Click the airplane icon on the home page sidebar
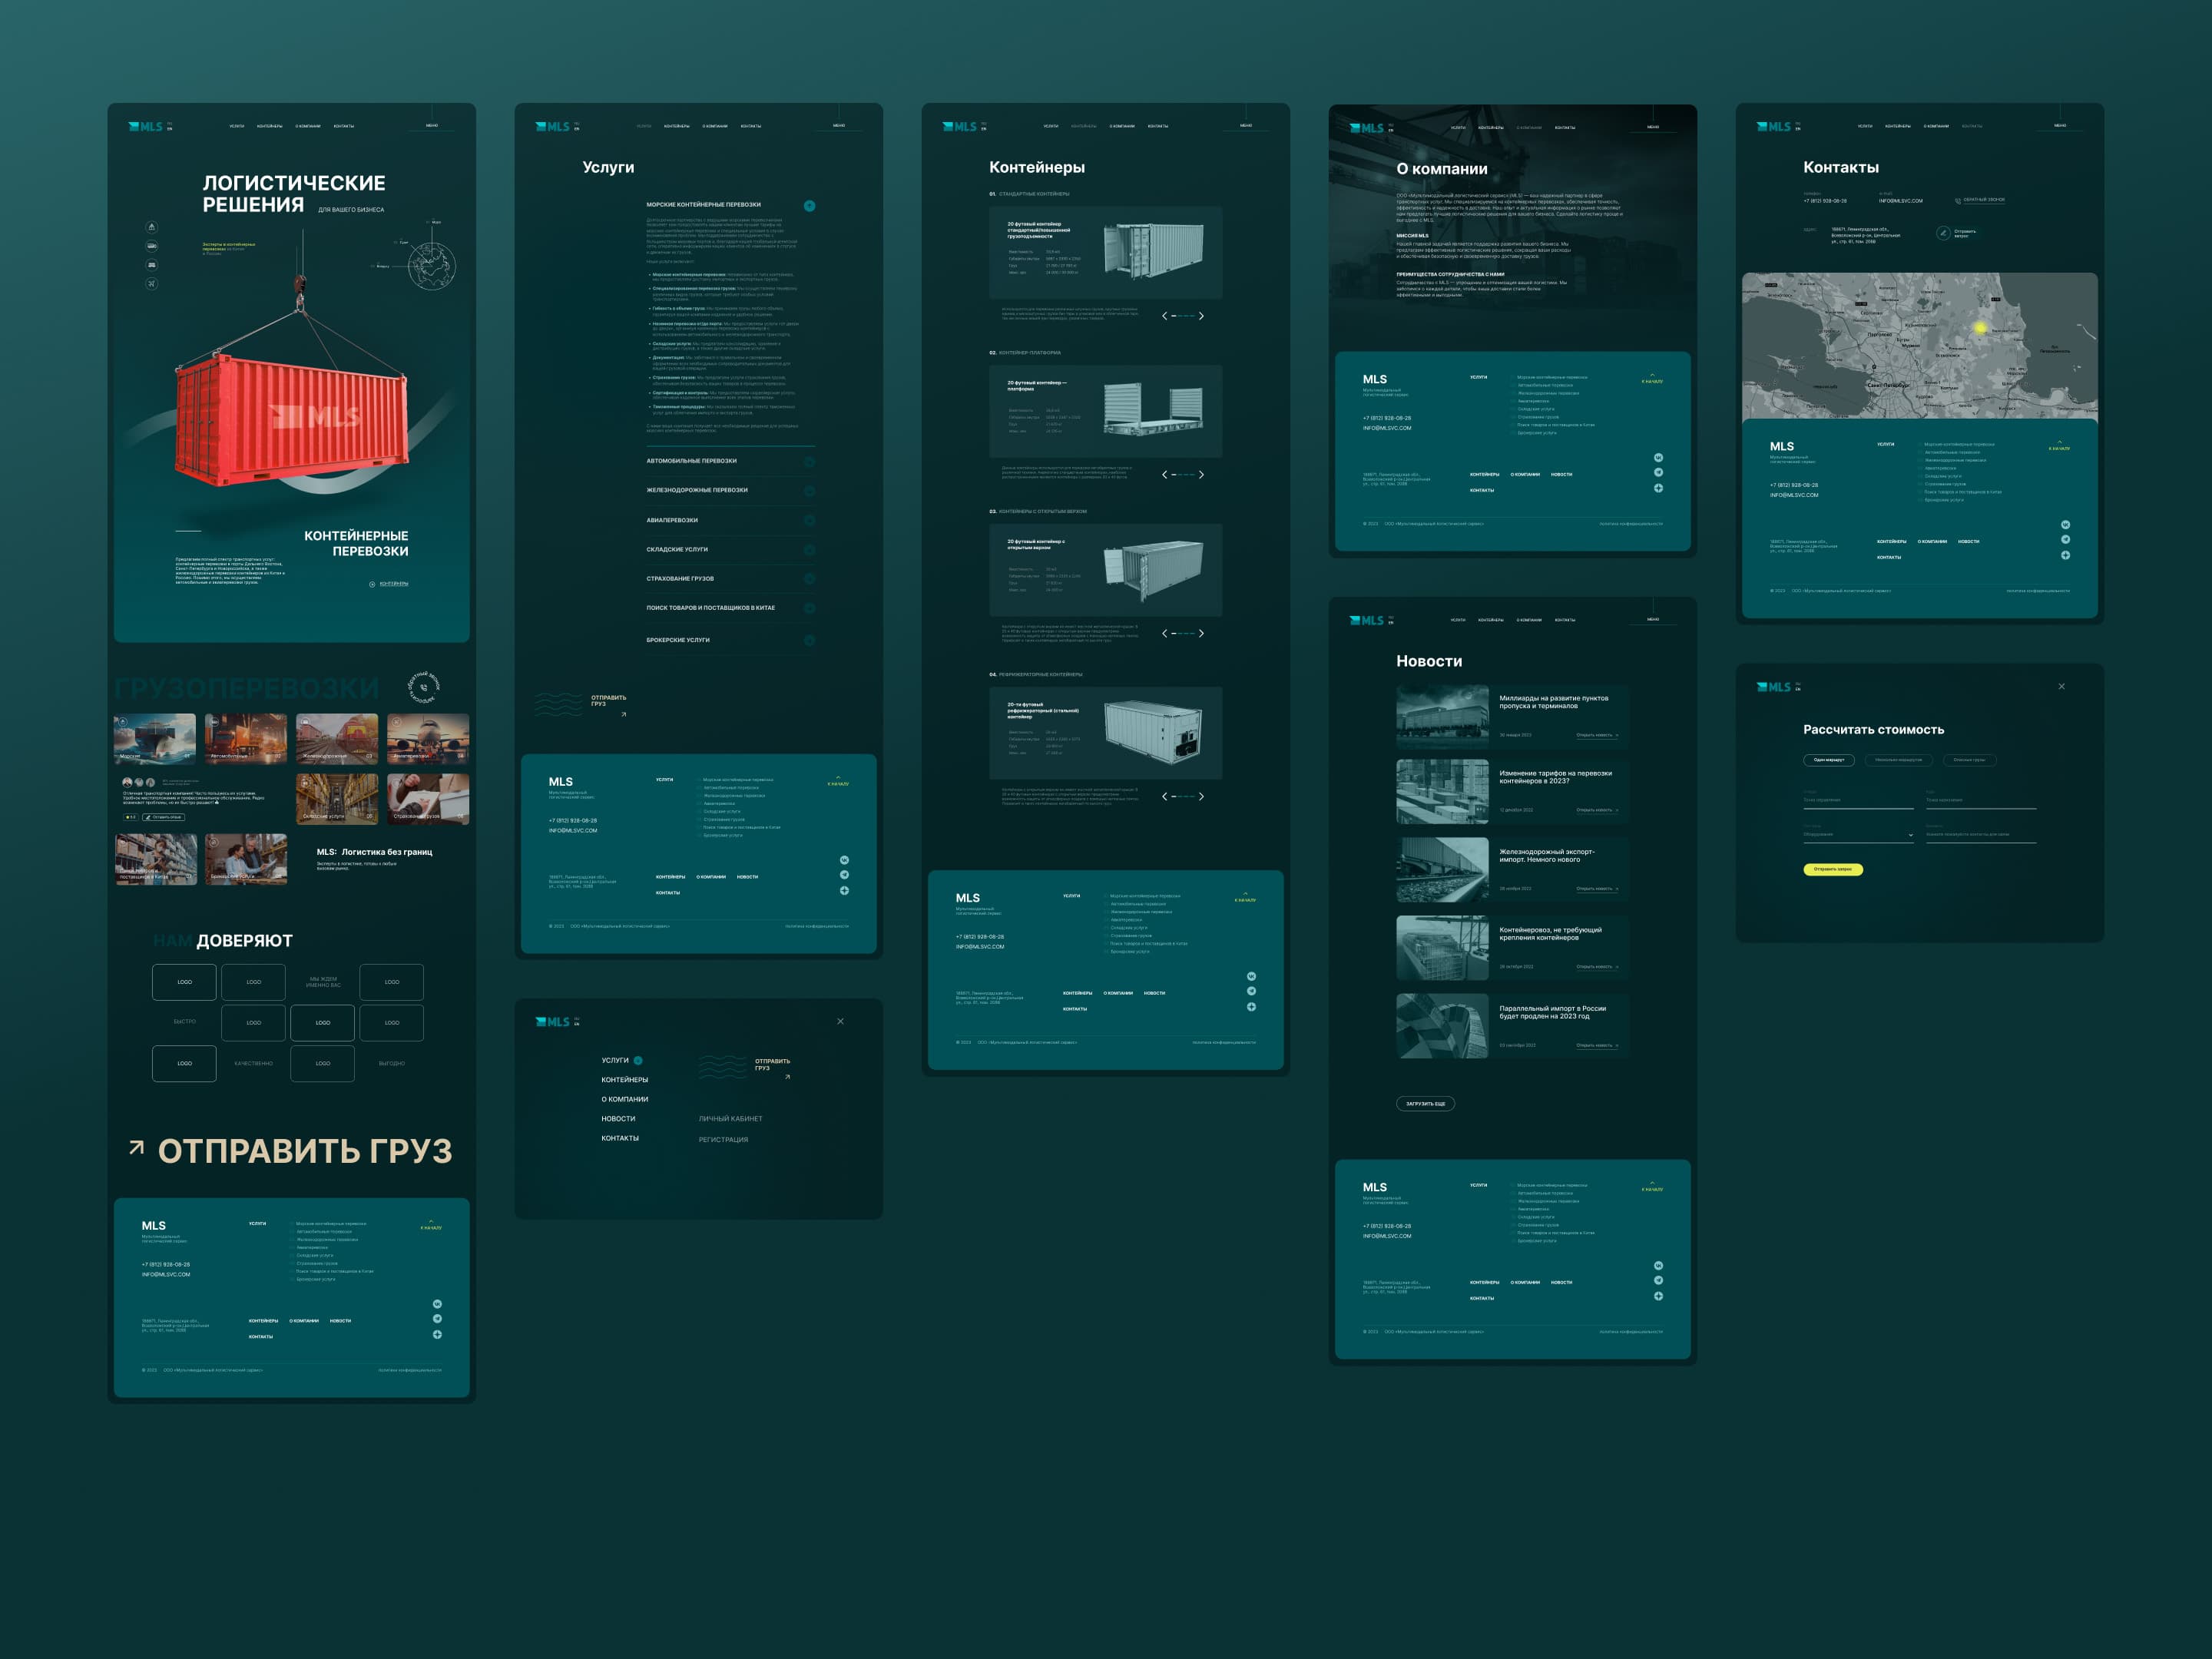 (151, 284)
